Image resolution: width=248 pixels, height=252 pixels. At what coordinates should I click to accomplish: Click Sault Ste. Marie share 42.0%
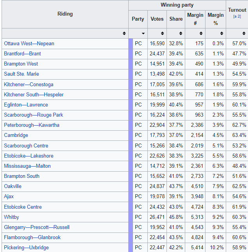point(176,74)
